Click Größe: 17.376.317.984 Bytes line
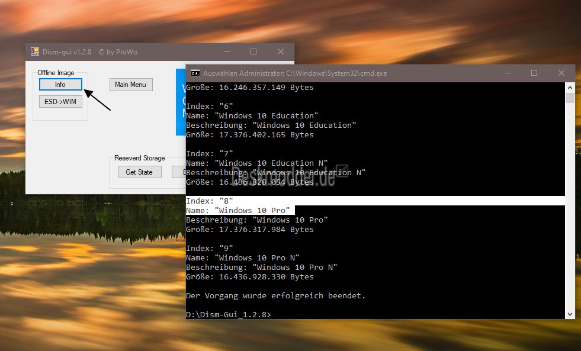Screen dimensions: 581x351 (x=250, y=230)
